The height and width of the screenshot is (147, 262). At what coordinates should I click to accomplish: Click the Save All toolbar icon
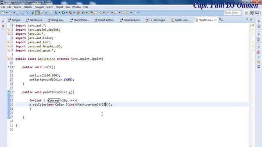pyautogui.click(x=22, y=13)
